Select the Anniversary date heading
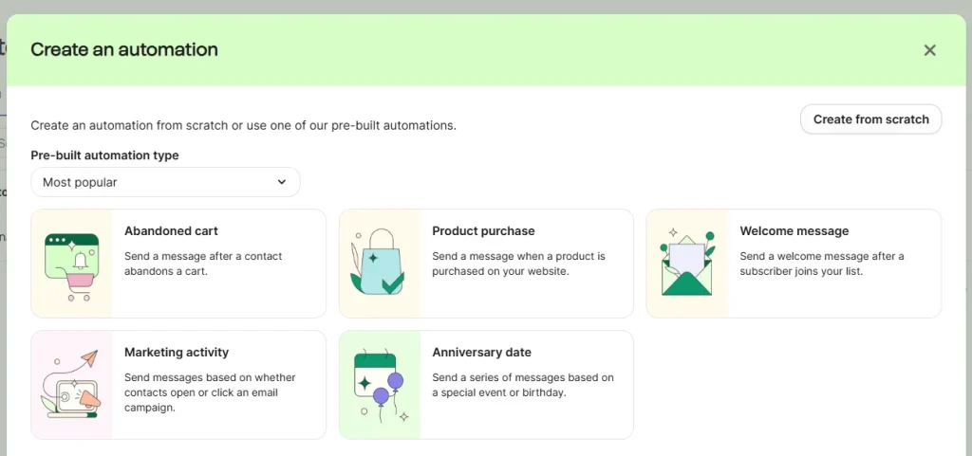 coord(481,353)
